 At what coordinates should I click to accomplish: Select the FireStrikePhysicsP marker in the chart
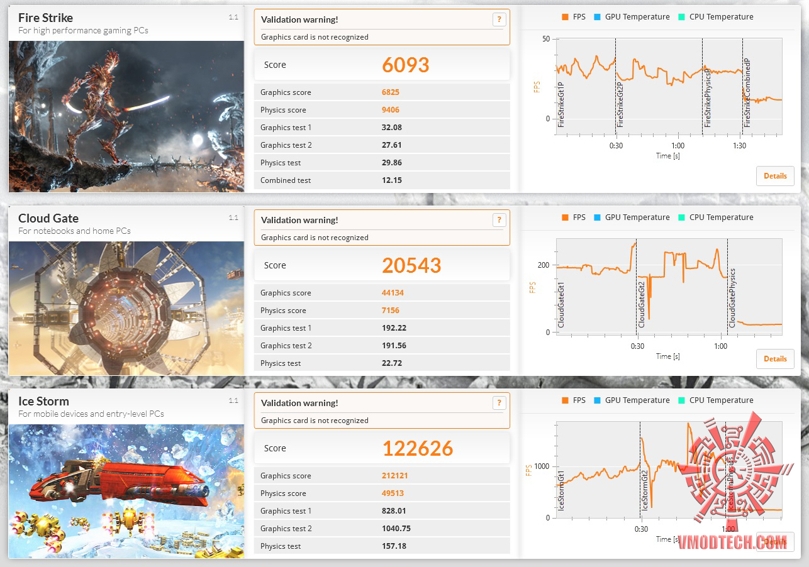point(707,99)
